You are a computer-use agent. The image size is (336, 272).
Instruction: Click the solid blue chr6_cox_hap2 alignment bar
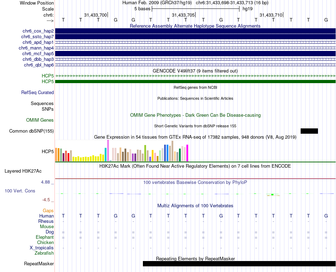195,31
